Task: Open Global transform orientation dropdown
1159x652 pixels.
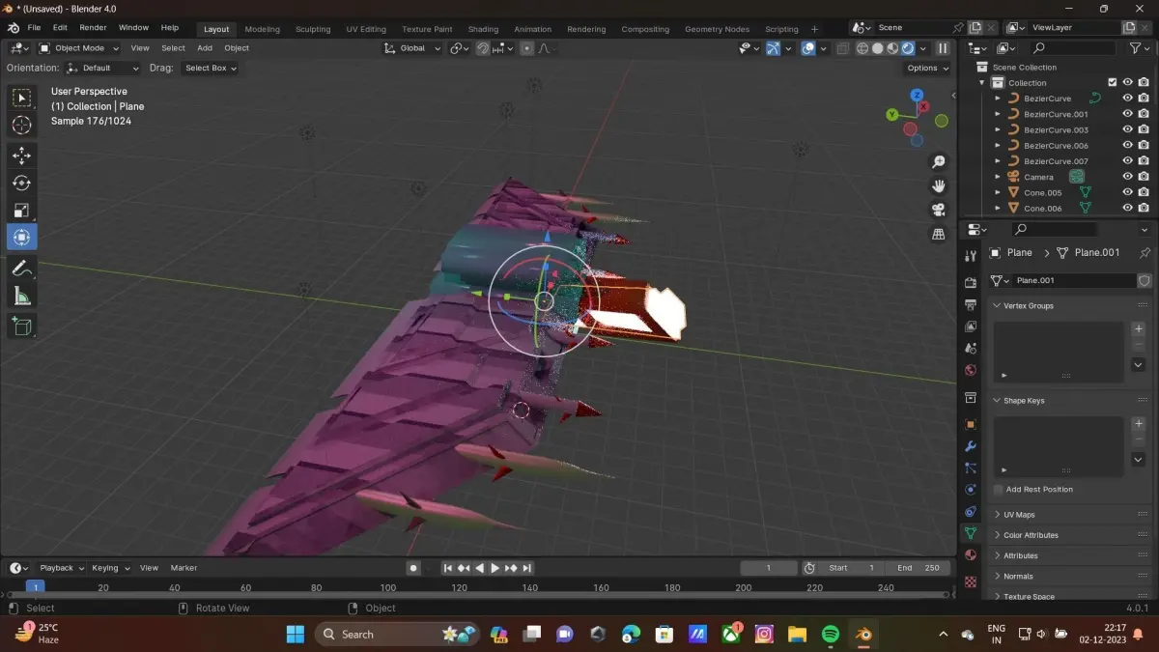Action: pyautogui.click(x=412, y=47)
